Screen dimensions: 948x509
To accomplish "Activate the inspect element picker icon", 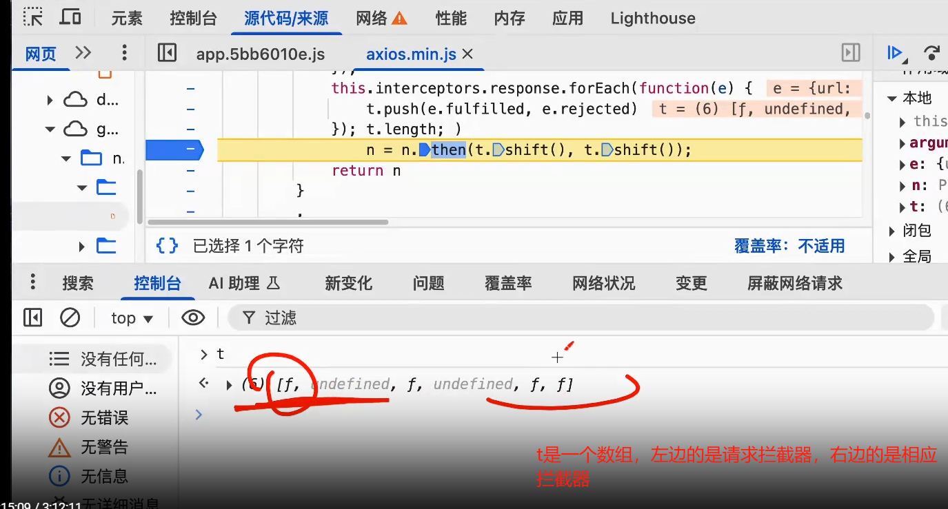I will click(x=34, y=16).
